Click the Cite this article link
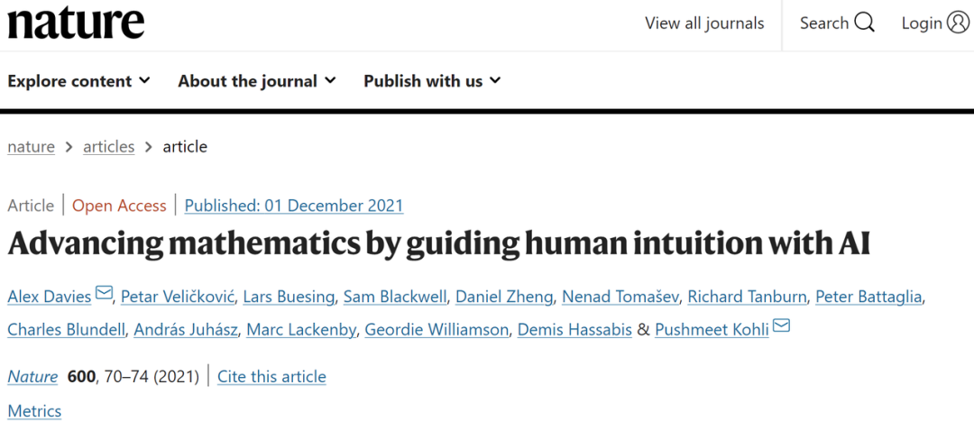This screenshot has width=974, height=422. point(271,376)
